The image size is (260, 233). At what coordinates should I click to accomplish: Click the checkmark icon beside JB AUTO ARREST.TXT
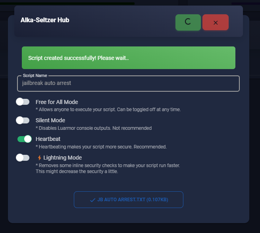click(92, 200)
